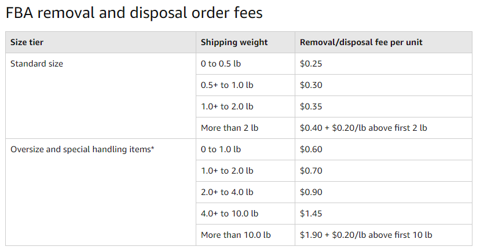Screen dimensions: 480x250
Task: Select the Standard size row label
Action: pos(36,64)
